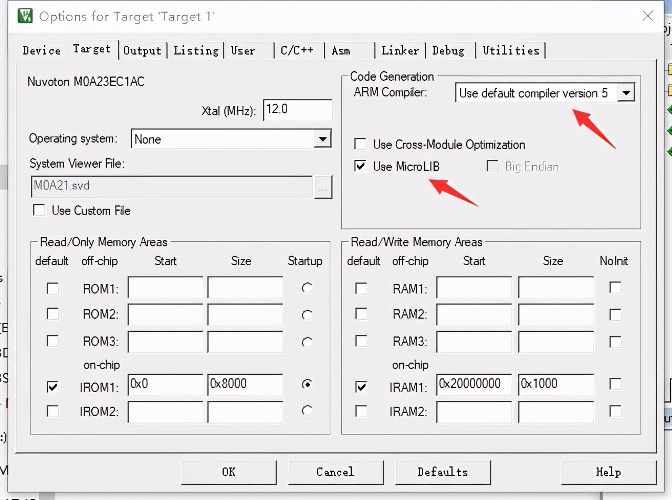Click the IROM1 Start field
The image size is (672, 500).
165,385
